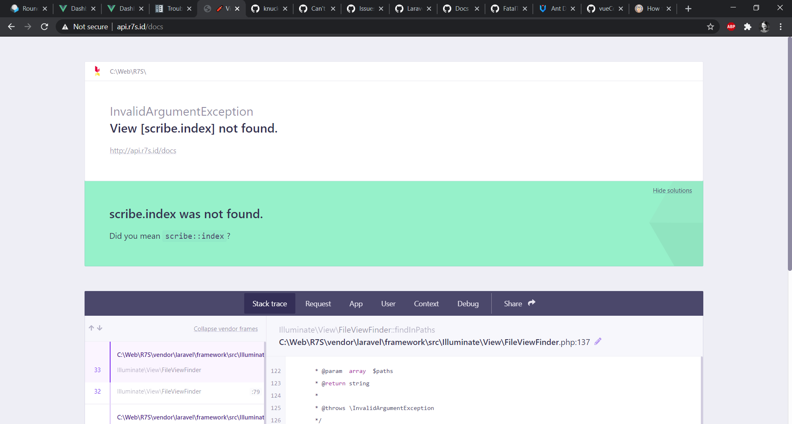Image resolution: width=792 pixels, height=424 pixels.
Task: Open the Share error report icon
Action: tap(532, 303)
